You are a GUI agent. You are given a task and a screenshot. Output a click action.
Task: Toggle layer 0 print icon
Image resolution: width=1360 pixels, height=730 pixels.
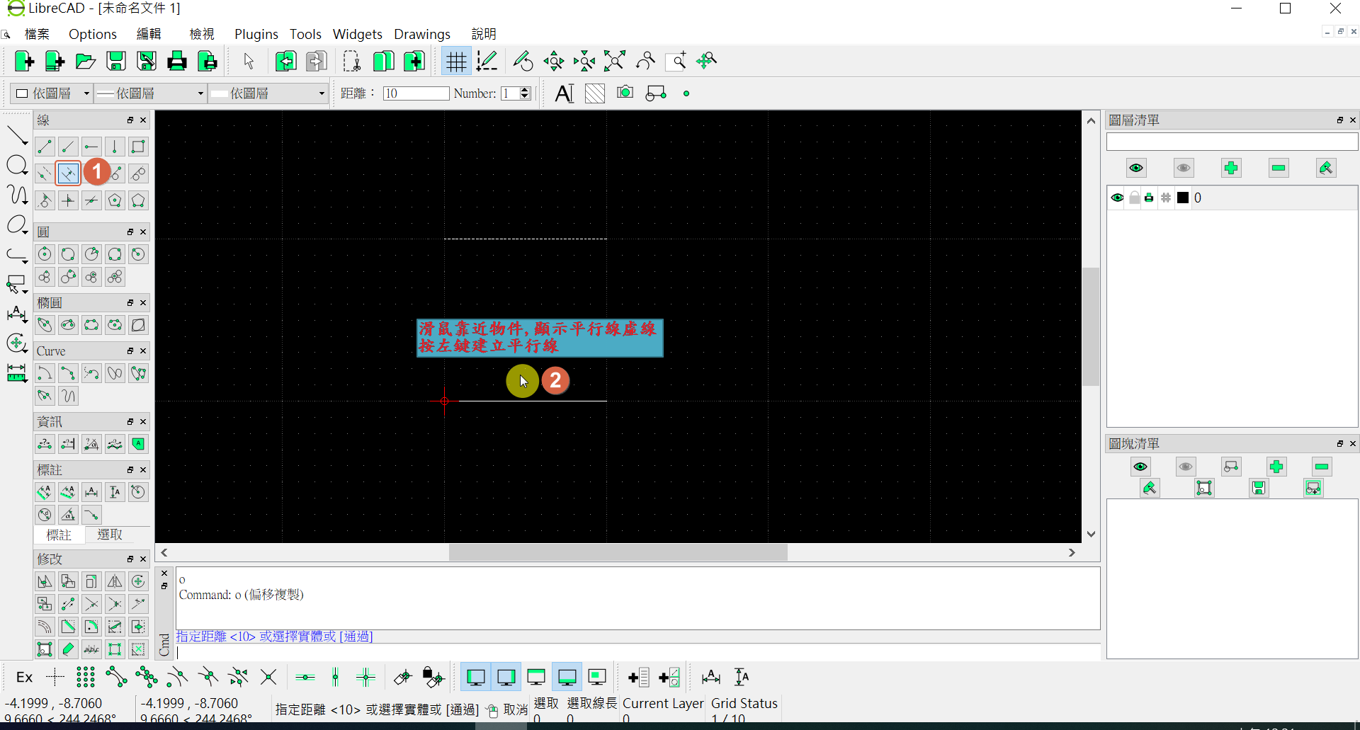pyautogui.click(x=1149, y=198)
